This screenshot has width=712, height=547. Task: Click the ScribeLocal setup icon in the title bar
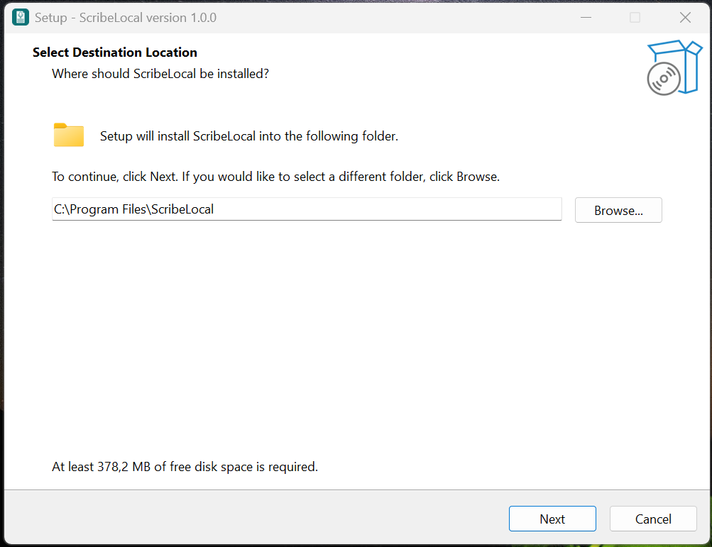click(20, 17)
